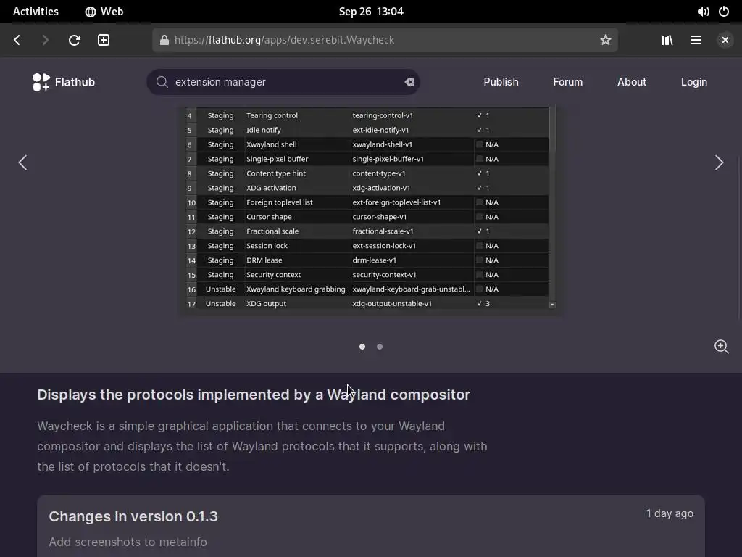Go back to the previous page
Screen dimensions: 742x557
[17, 41]
